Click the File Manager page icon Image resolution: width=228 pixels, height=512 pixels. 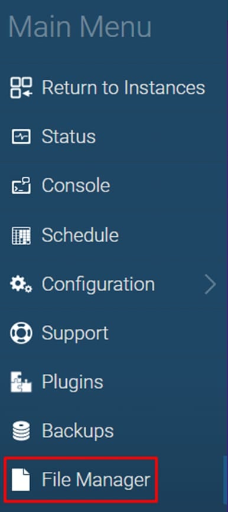pos(21,480)
